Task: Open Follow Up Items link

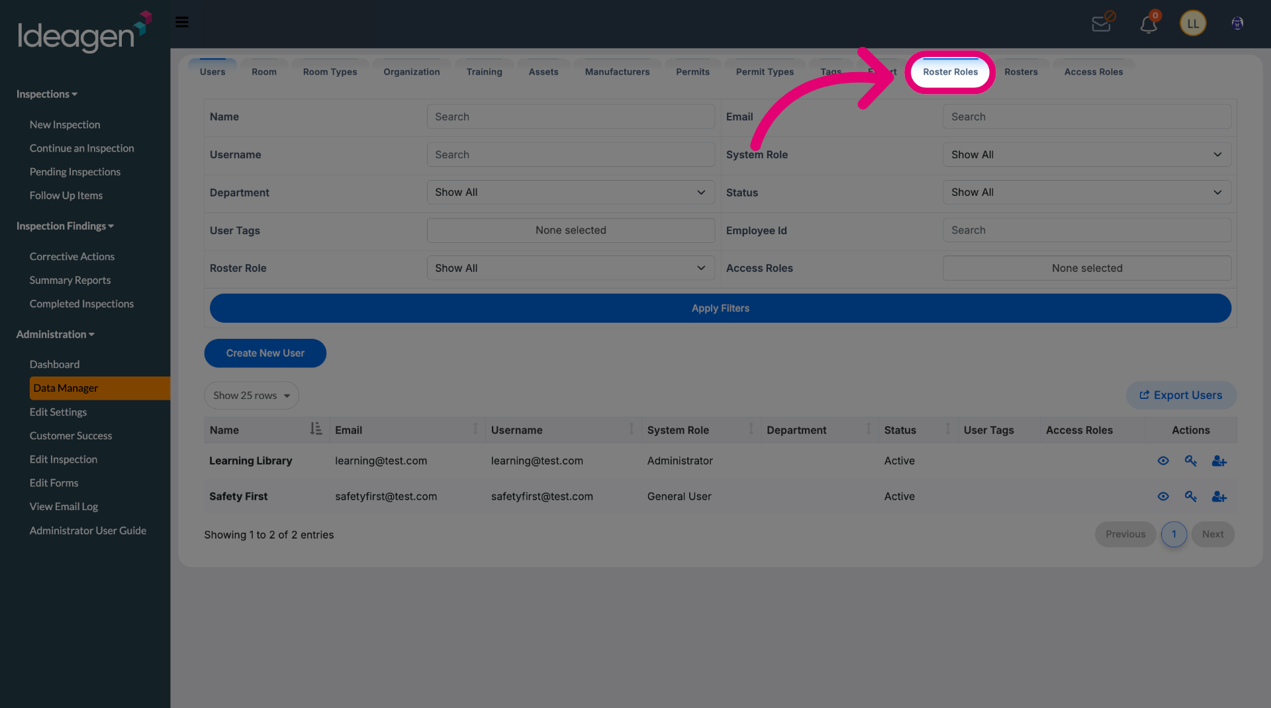Action: [66, 196]
